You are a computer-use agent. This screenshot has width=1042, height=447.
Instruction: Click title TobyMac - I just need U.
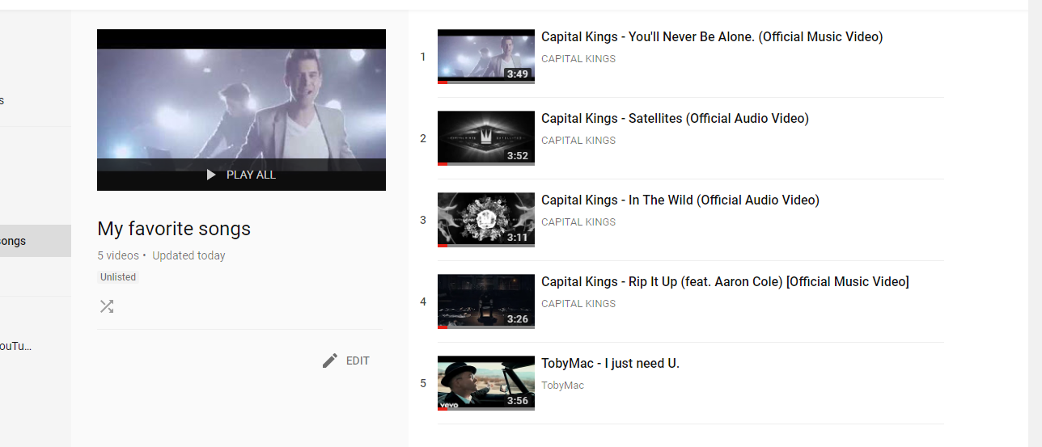pos(610,364)
